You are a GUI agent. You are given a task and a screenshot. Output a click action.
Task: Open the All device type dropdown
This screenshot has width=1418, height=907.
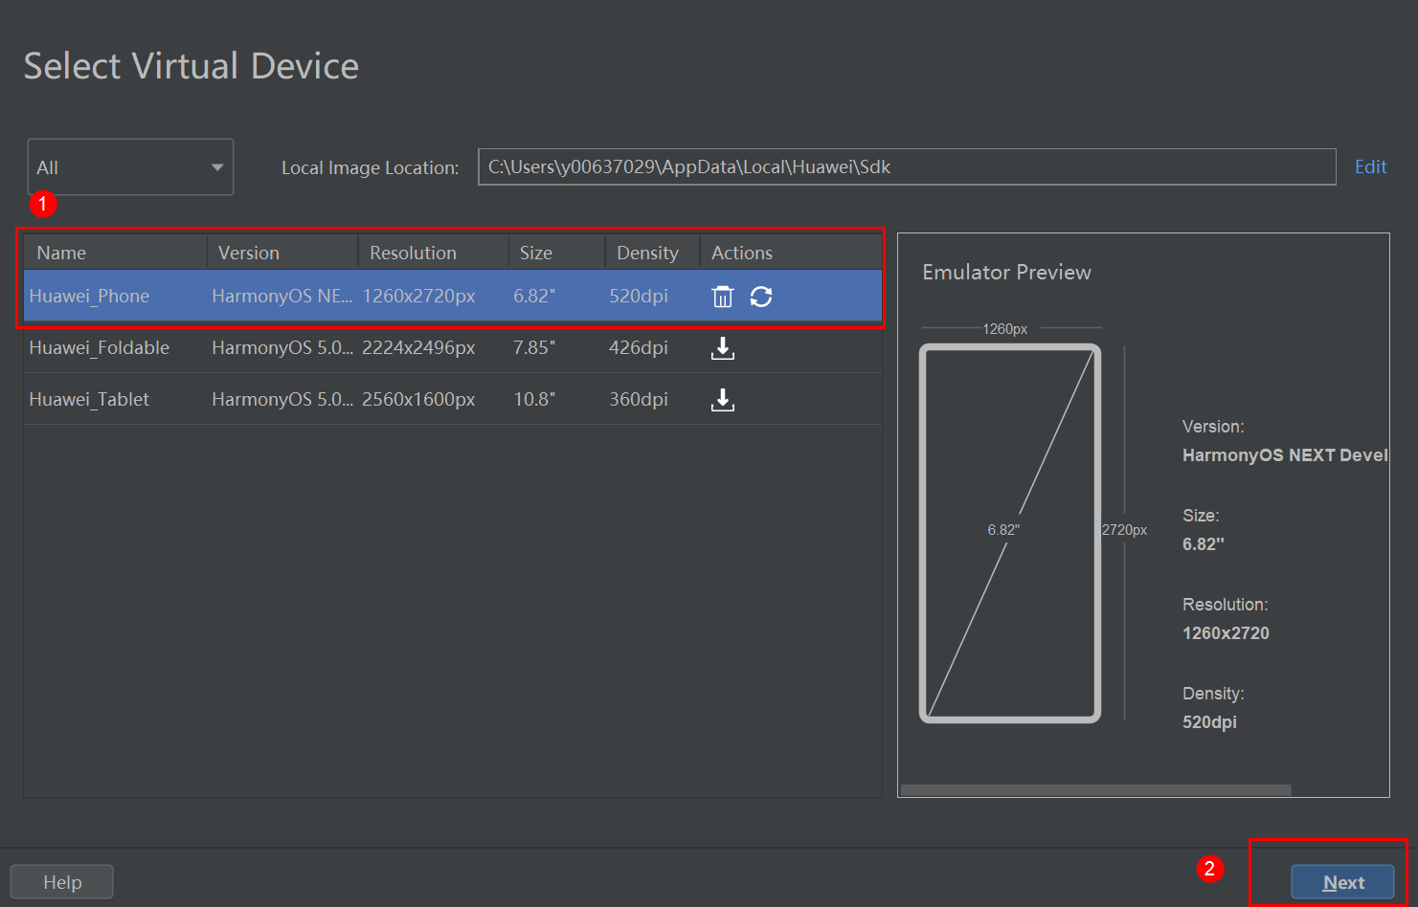tap(130, 167)
